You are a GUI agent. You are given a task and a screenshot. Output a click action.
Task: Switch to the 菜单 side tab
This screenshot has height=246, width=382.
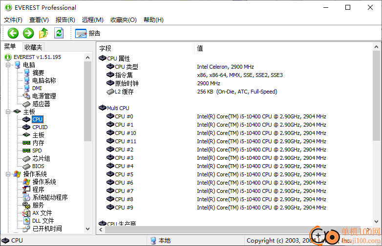tap(10, 46)
